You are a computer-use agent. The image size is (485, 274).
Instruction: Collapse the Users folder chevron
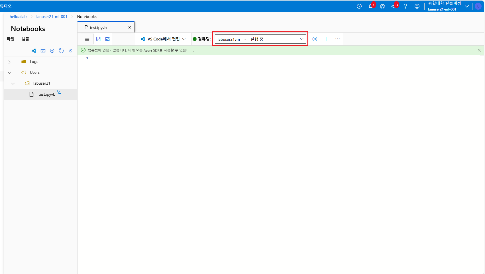click(9, 73)
